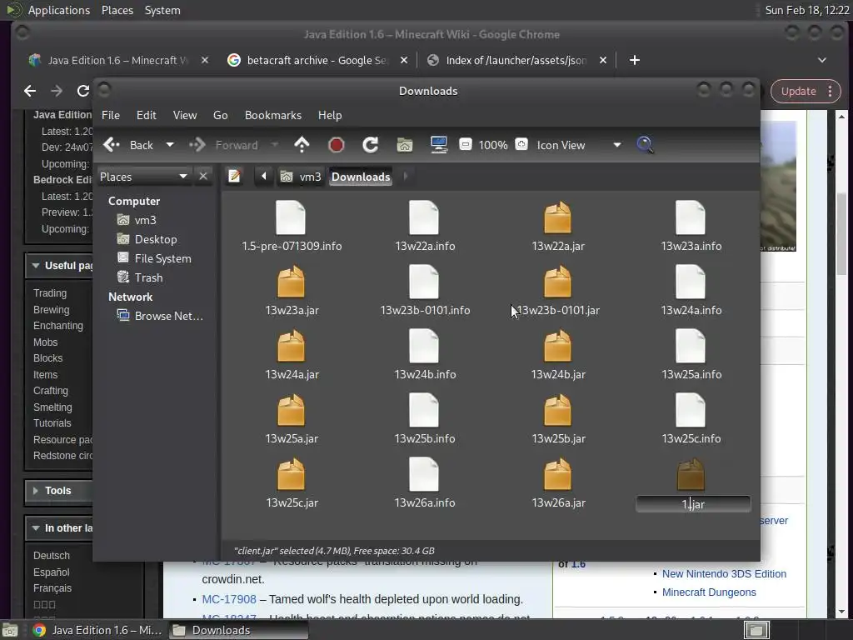Screen dimensions: 853x640
Task: Open the Minecraft Dungeons wiki link
Action: [x=709, y=592]
